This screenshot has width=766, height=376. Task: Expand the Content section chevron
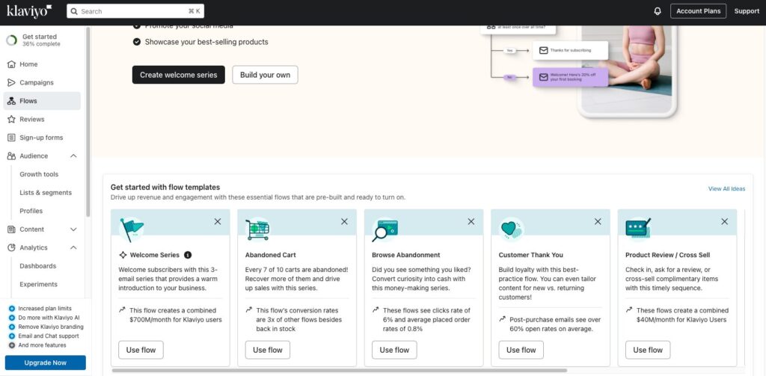(73, 229)
